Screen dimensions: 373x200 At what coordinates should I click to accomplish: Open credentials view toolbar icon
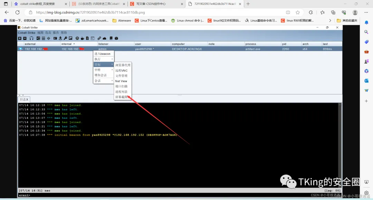55,38
